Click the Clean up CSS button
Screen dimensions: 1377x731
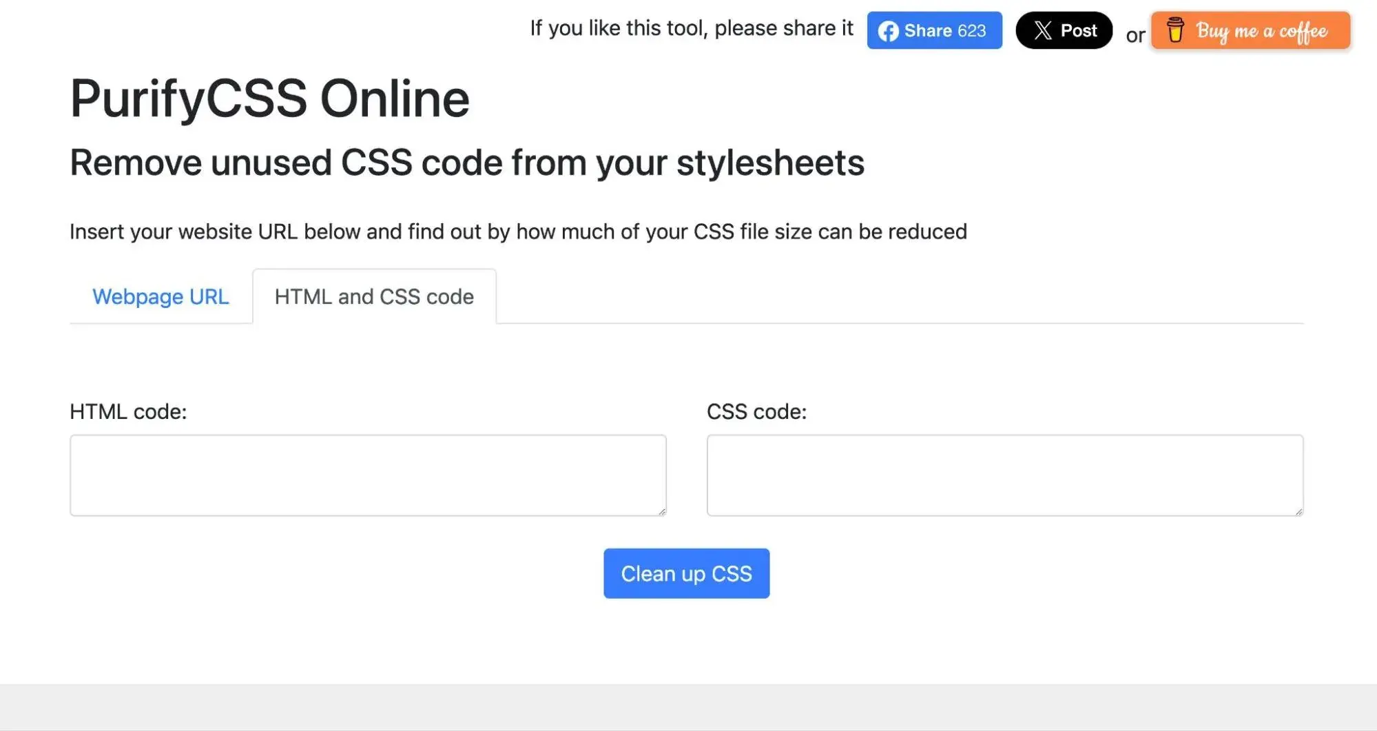coord(686,573)
